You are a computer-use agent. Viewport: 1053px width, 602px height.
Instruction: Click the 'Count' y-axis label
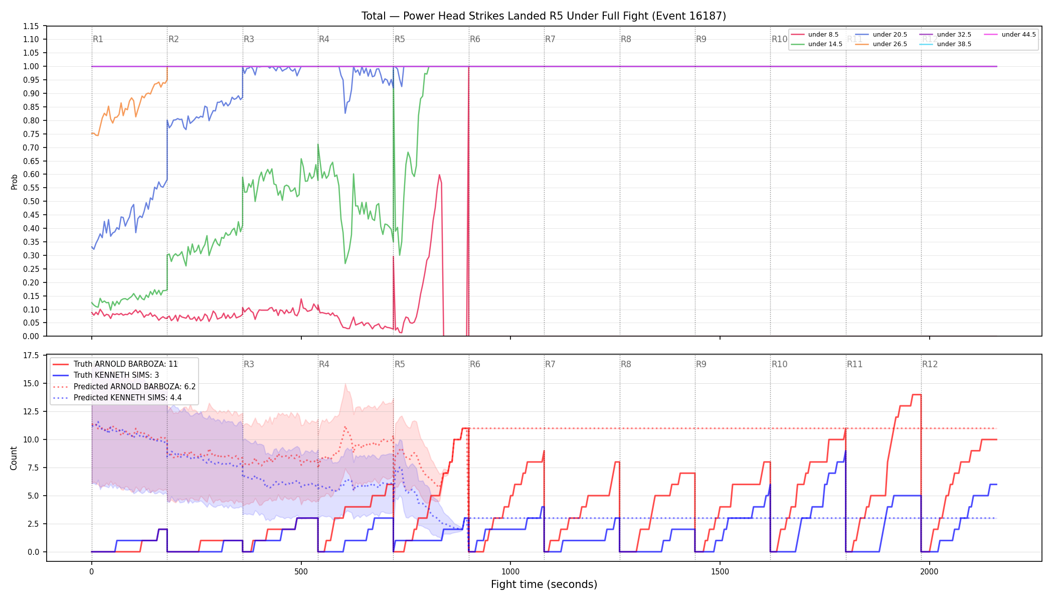point(14,458)
